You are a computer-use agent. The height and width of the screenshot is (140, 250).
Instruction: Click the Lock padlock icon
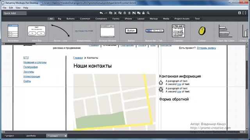point(143,13)
